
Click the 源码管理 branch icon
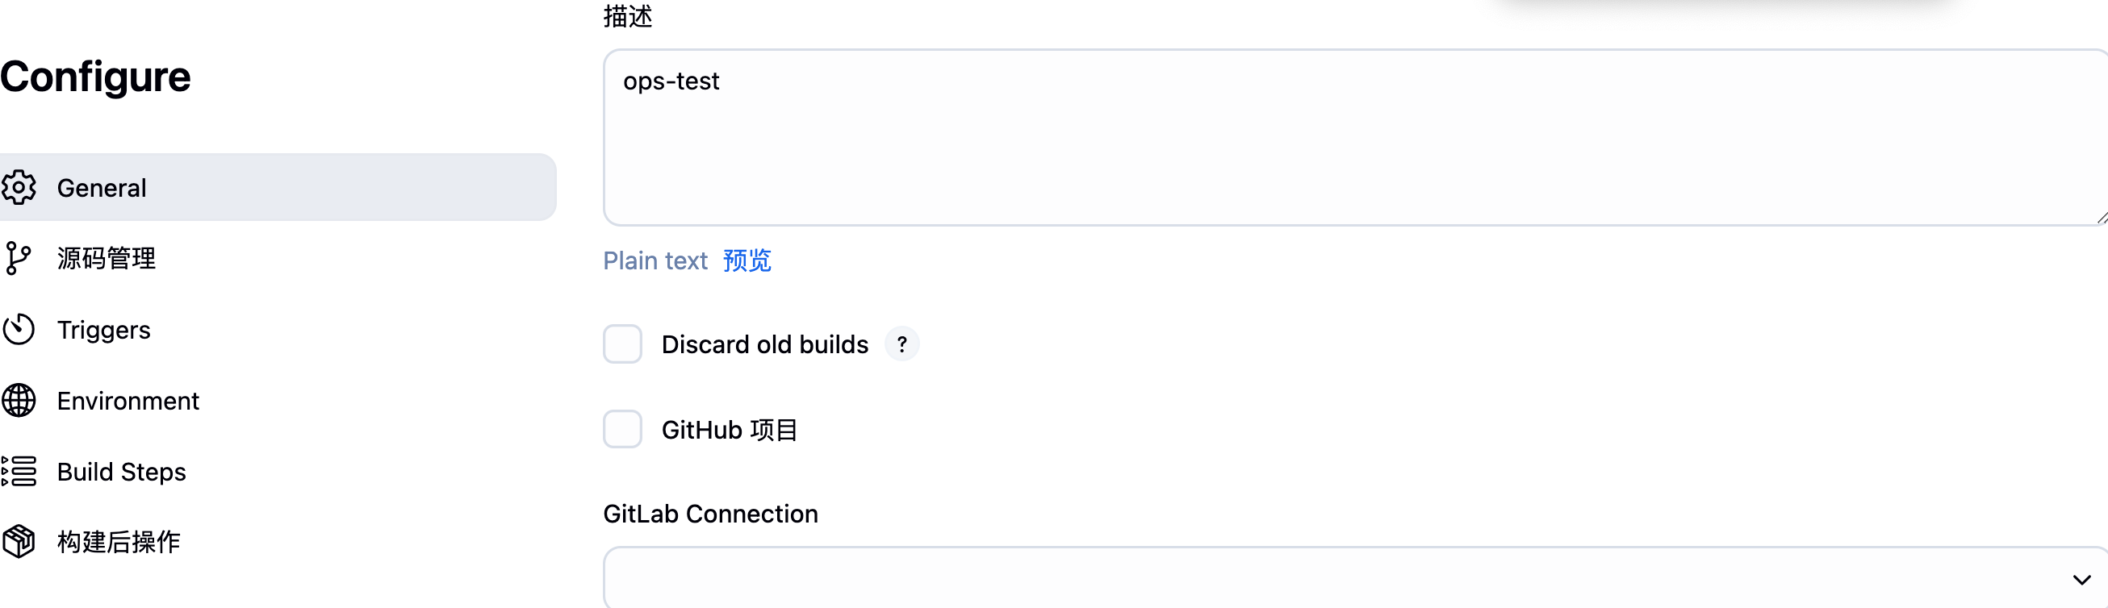point(18,258)
